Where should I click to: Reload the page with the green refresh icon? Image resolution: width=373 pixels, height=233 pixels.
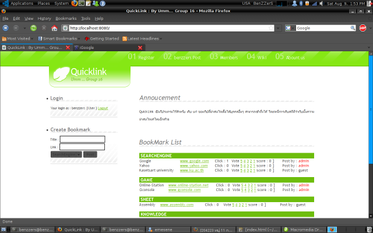coord(33,27)
